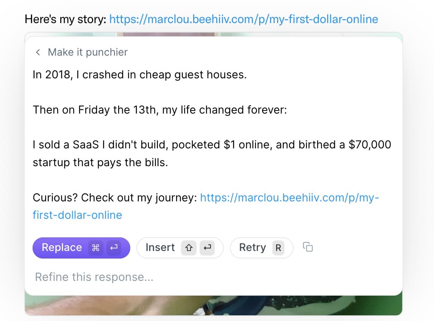The image size is (434, 321).
Task: Click the Curious? Check out my journey text
Action: (115, 198)
